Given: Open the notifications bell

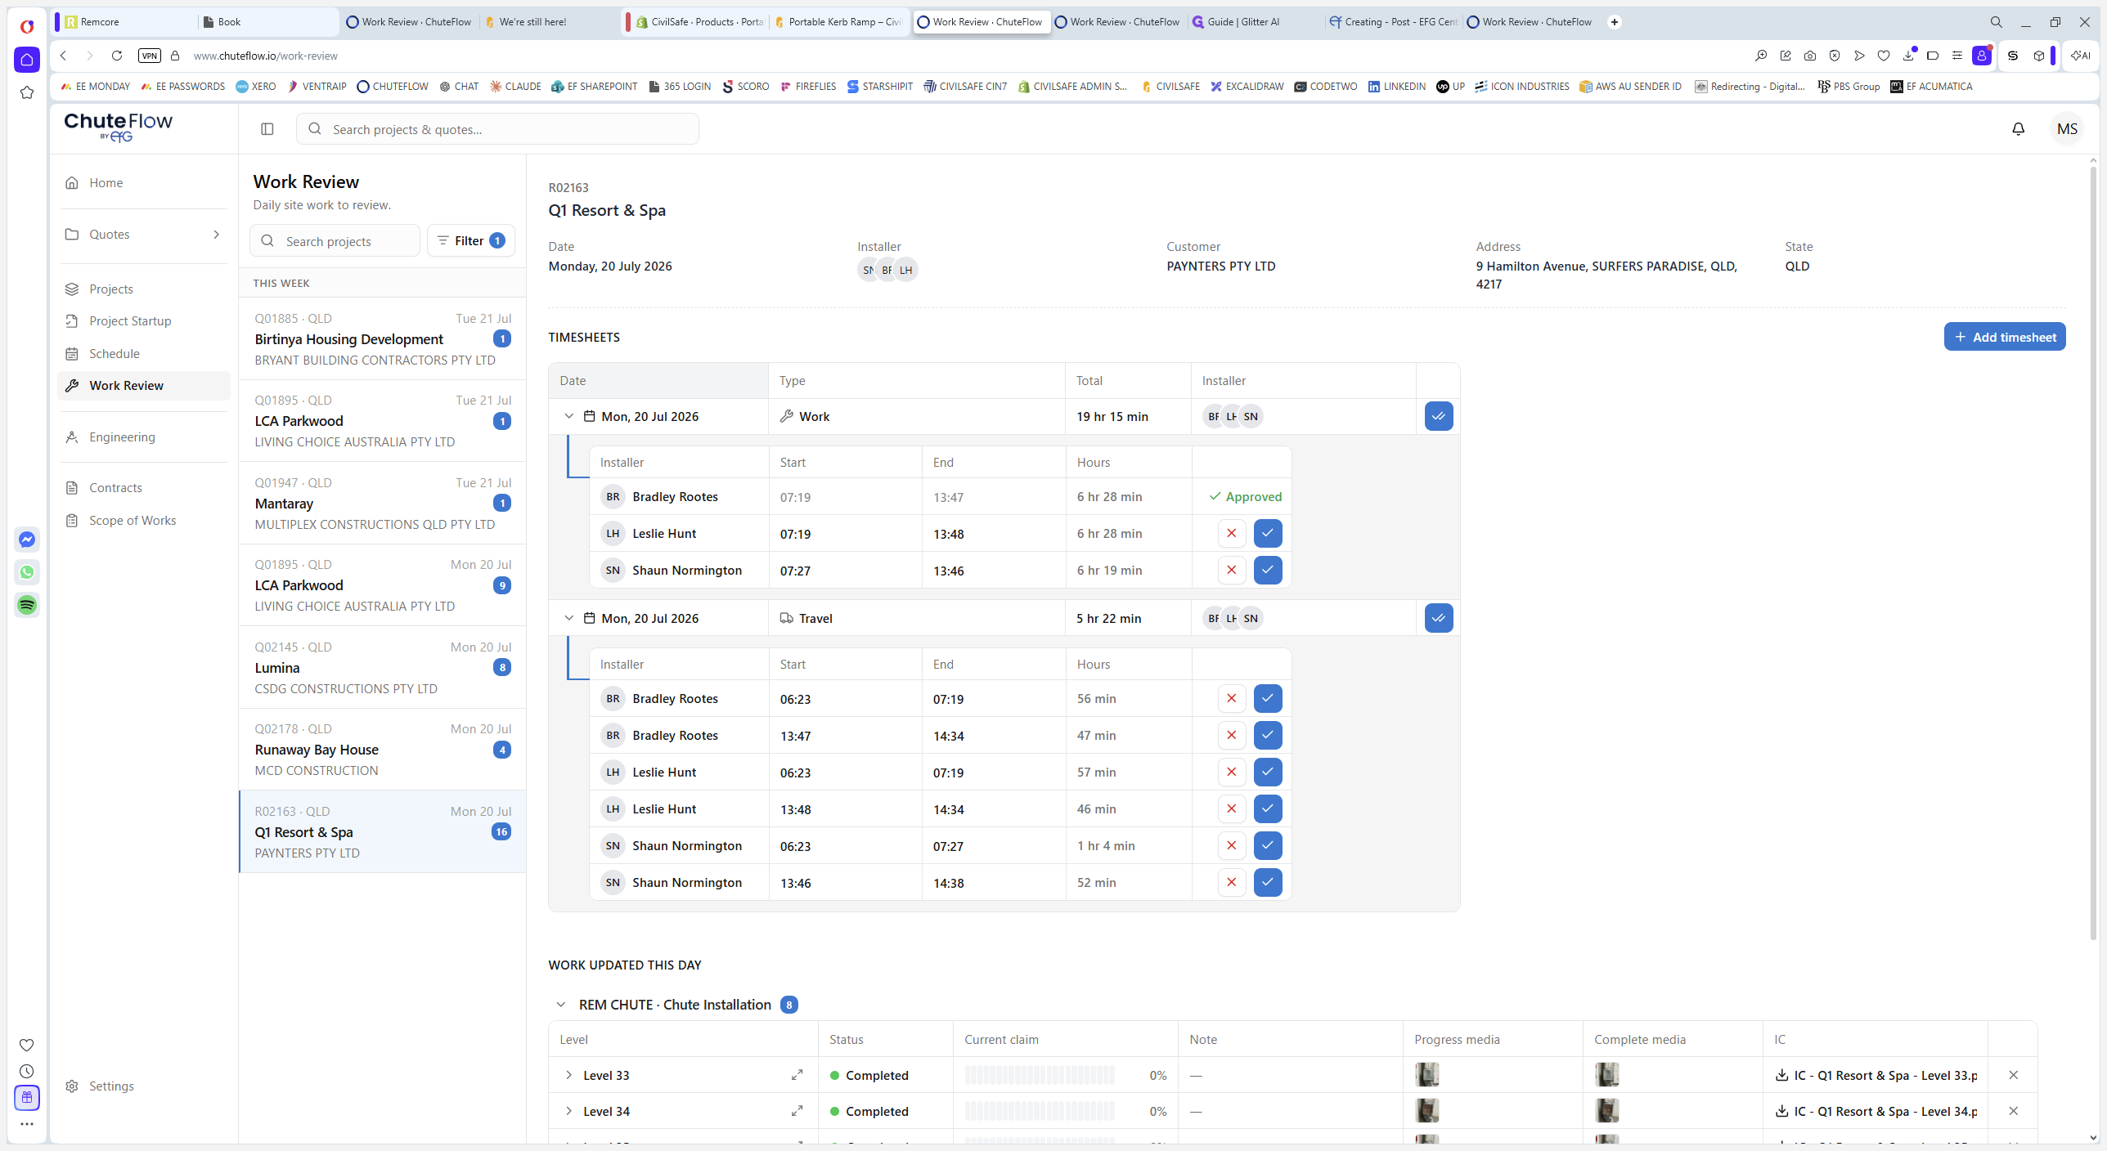Looking at the screenshot, I should pos(2018,128).
